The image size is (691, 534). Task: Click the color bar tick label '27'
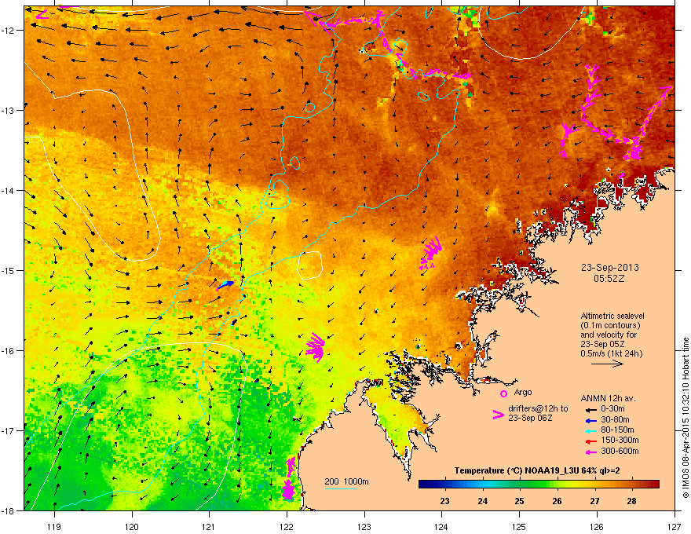tap(595, 501)
